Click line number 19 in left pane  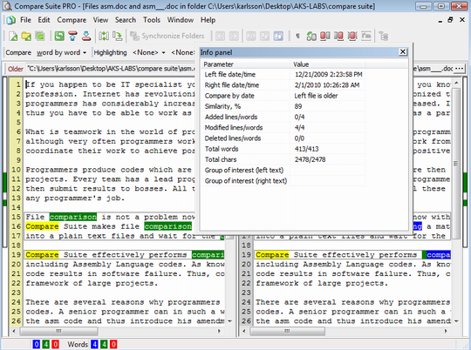[x=16, y=254]
